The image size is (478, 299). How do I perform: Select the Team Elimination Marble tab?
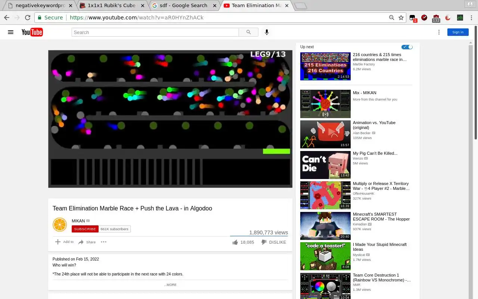257,6
